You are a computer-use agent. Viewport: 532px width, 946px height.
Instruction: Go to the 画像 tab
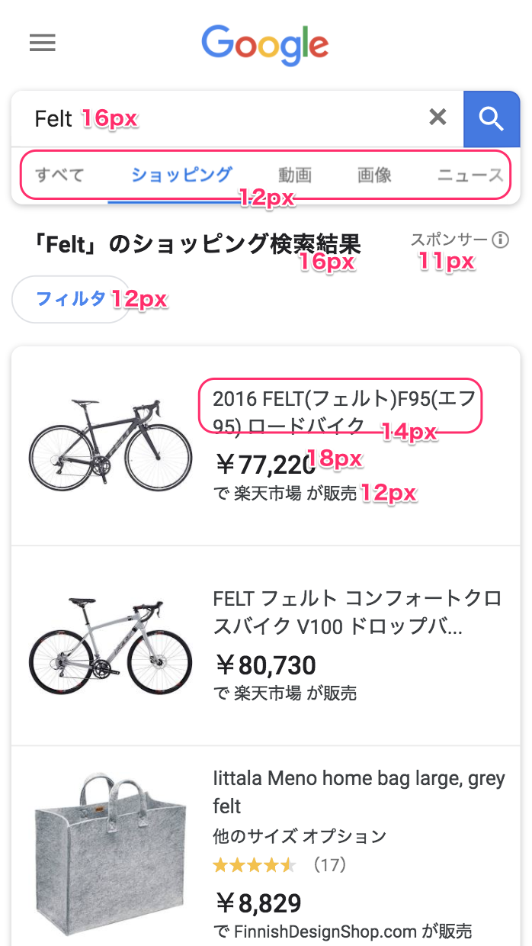[x=374, y=175]
